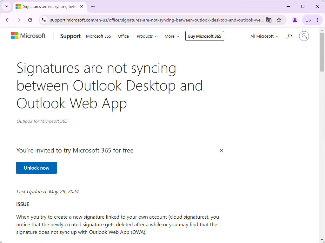Screen dimensions: 325x243
Task: Dismiss the Microsoft 365 free trial banner
Action: click(x=222, y=151)
